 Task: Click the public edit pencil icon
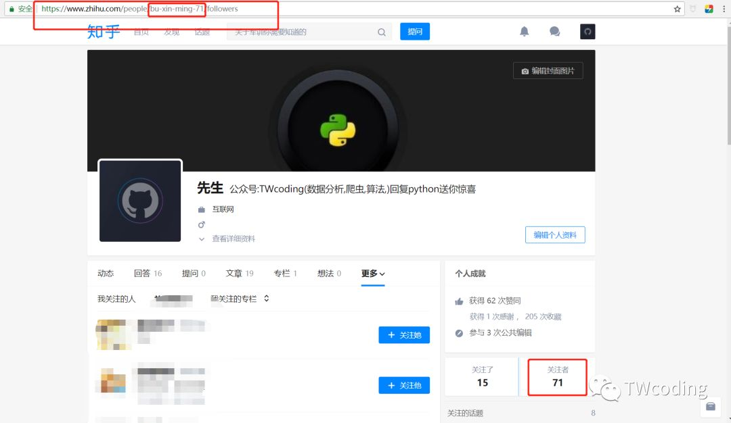(x=459, y=333)
